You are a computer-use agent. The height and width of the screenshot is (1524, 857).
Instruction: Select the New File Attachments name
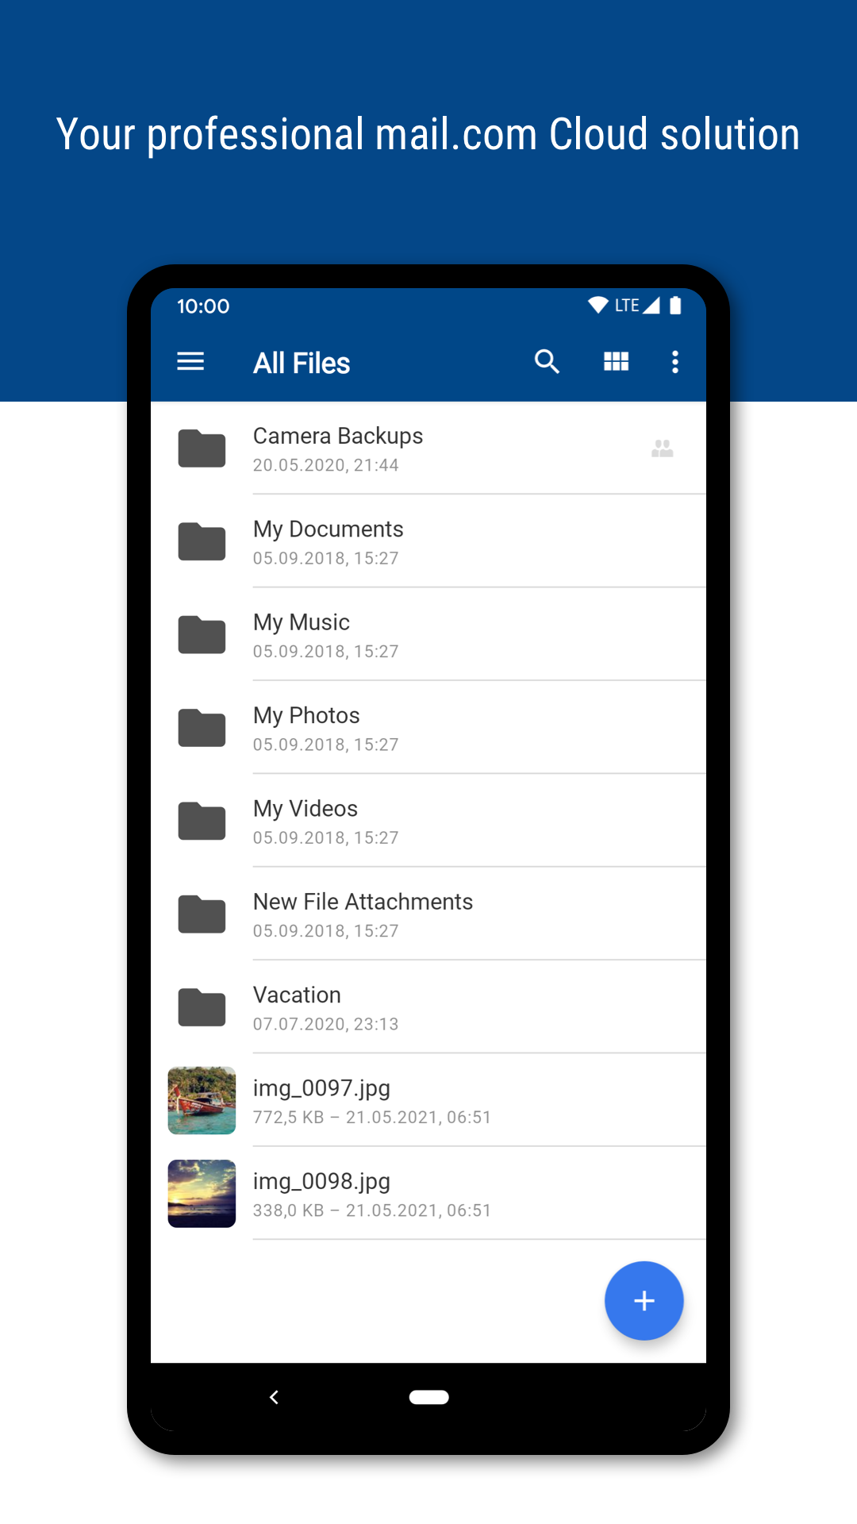click(363, 902)
